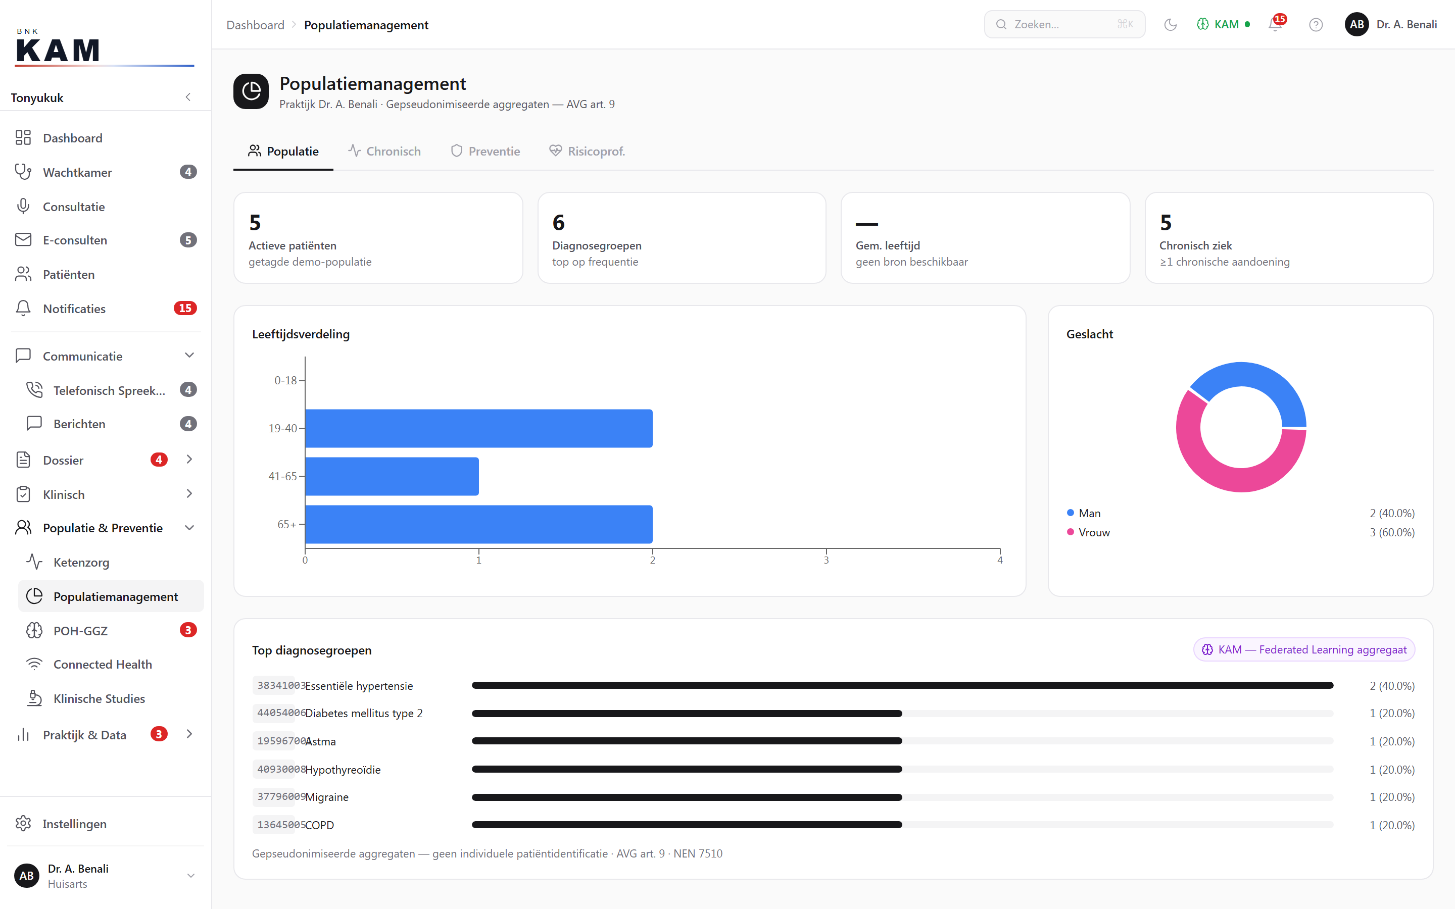Open Berichten chat icon
This screenshot has height=909, width=1455.
[x=34, y=423]
